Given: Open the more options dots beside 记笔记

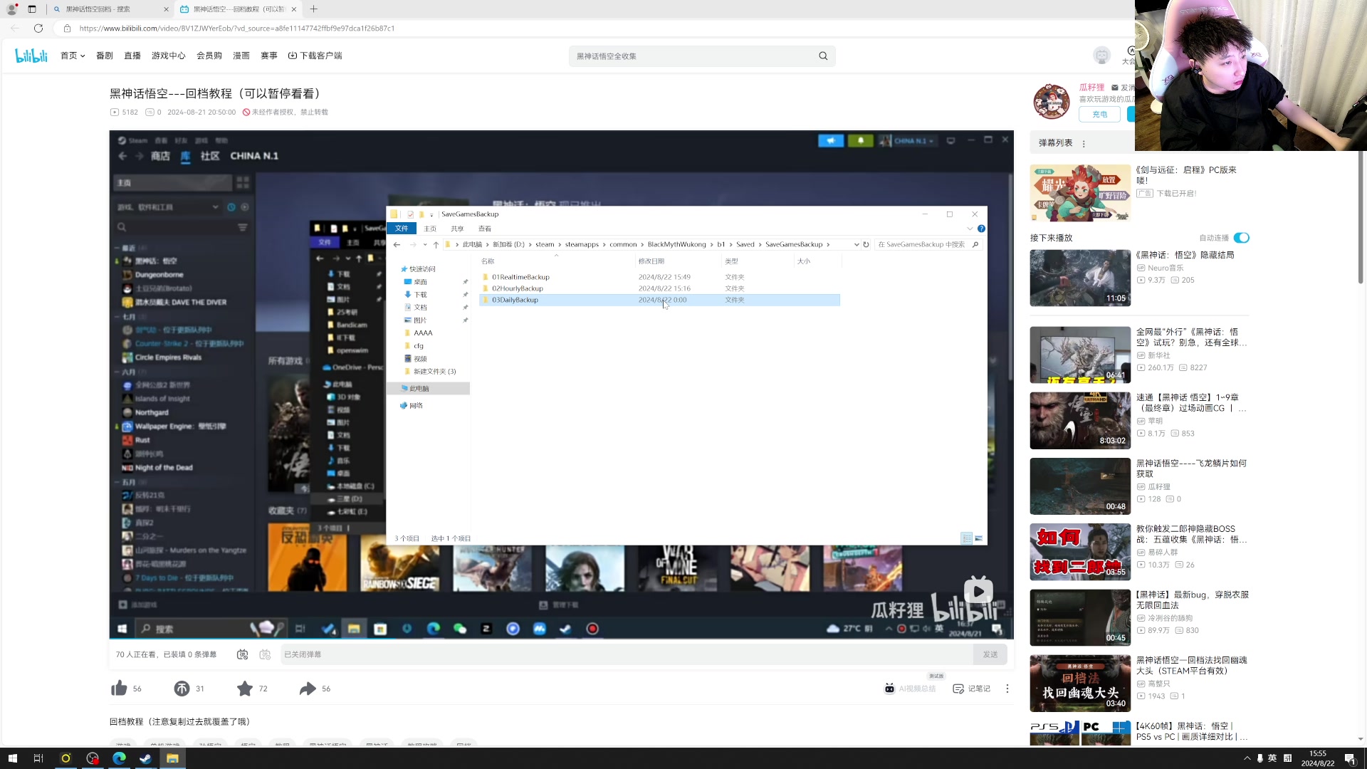Looking at the screenshot, I should pos(1007,689).
